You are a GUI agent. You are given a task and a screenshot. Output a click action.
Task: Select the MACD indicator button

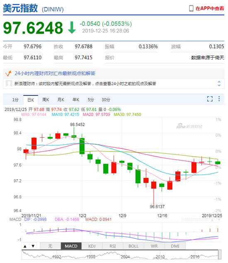[71, 246]
